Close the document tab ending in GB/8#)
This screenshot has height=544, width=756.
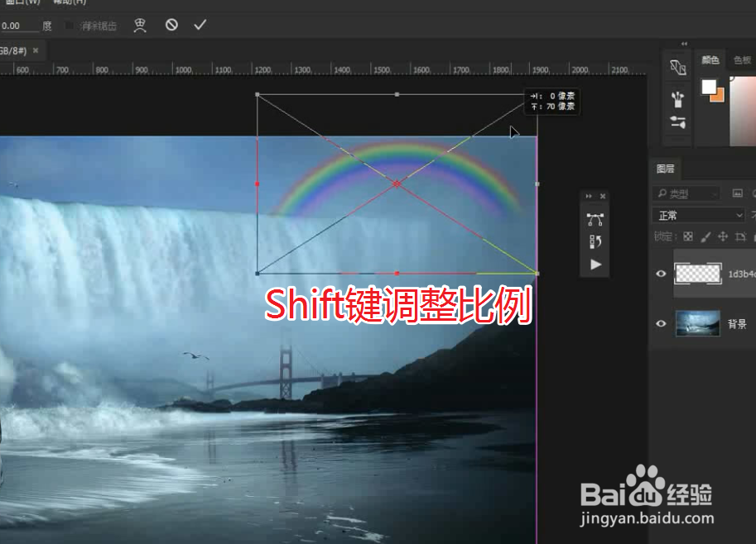(x=36, y=50)
